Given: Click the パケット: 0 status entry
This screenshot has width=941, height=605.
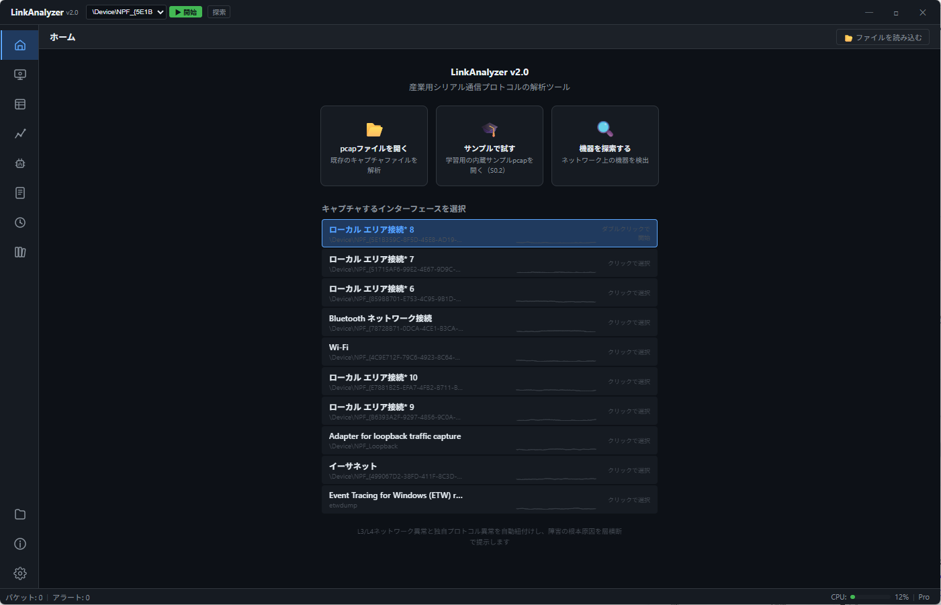Looking at the screenshot, I should pos(24,598).
